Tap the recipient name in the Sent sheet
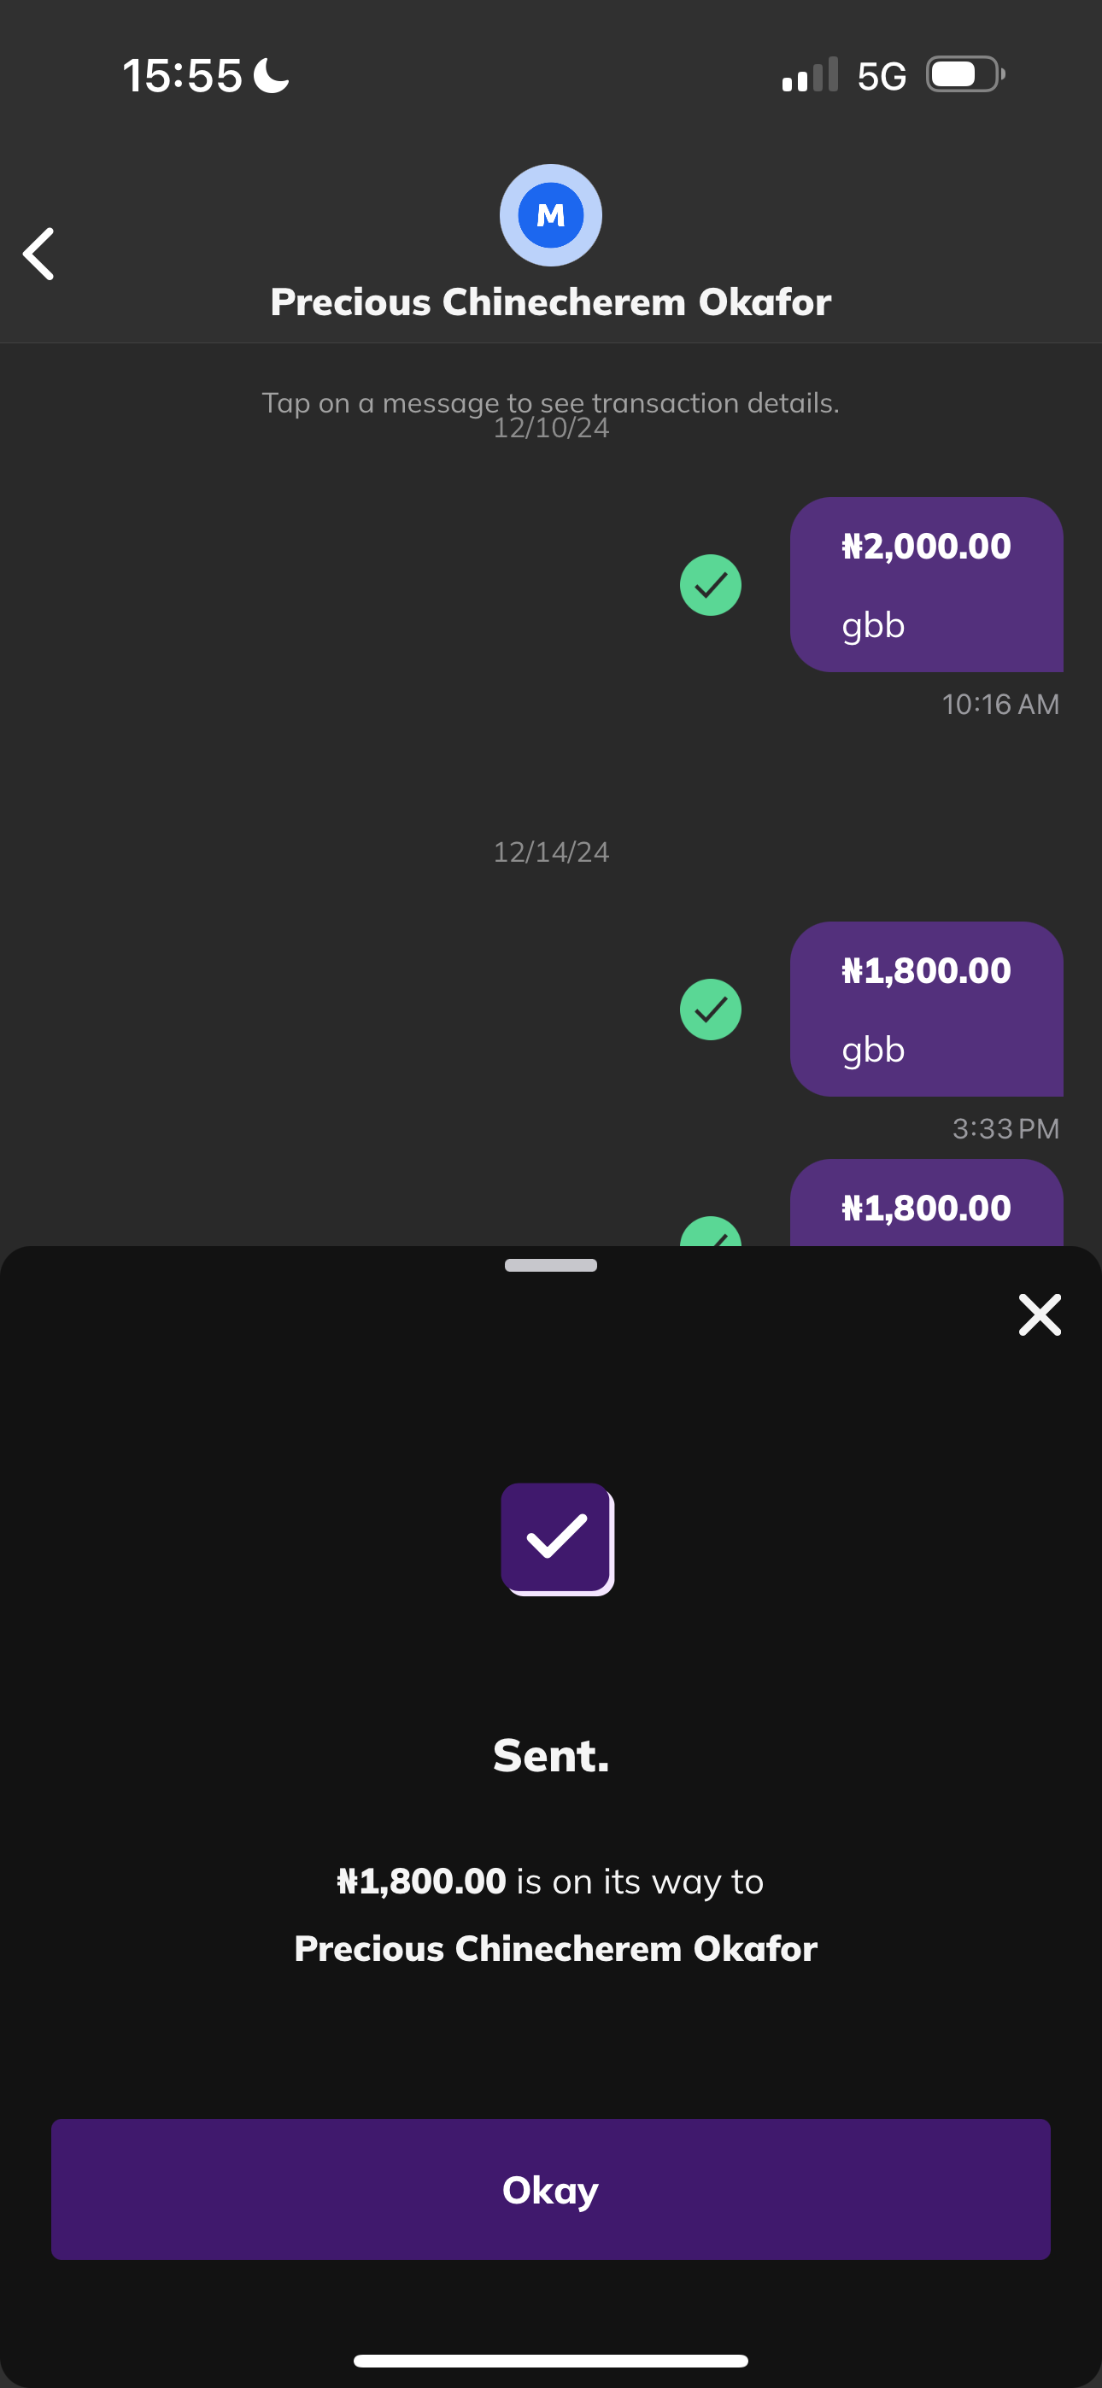Image resolution: width=1102 pixels, height=2388 pixels. (555, 1949)
